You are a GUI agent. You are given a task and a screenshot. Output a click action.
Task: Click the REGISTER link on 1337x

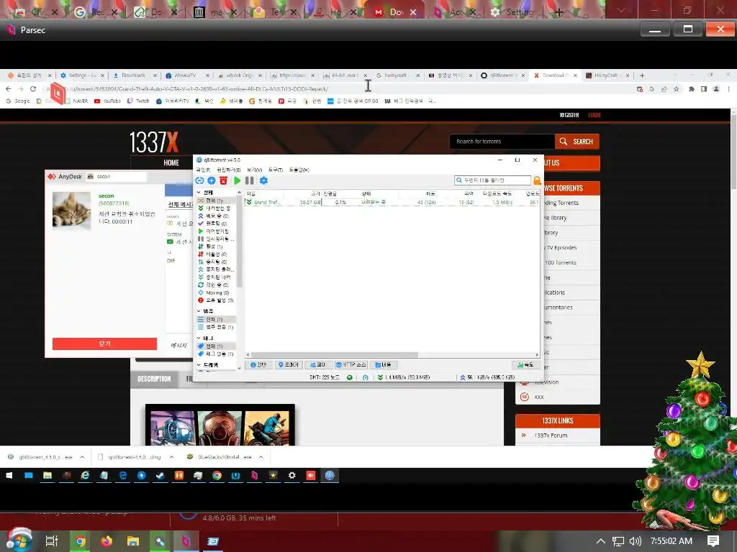[569, 115]
